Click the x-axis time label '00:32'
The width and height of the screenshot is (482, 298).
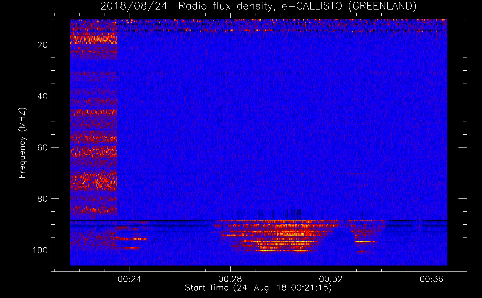331,279
